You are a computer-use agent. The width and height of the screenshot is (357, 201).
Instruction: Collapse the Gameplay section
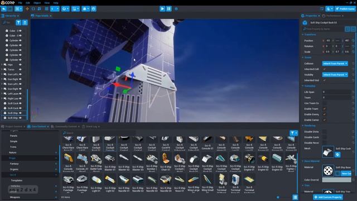click(303, 86)
